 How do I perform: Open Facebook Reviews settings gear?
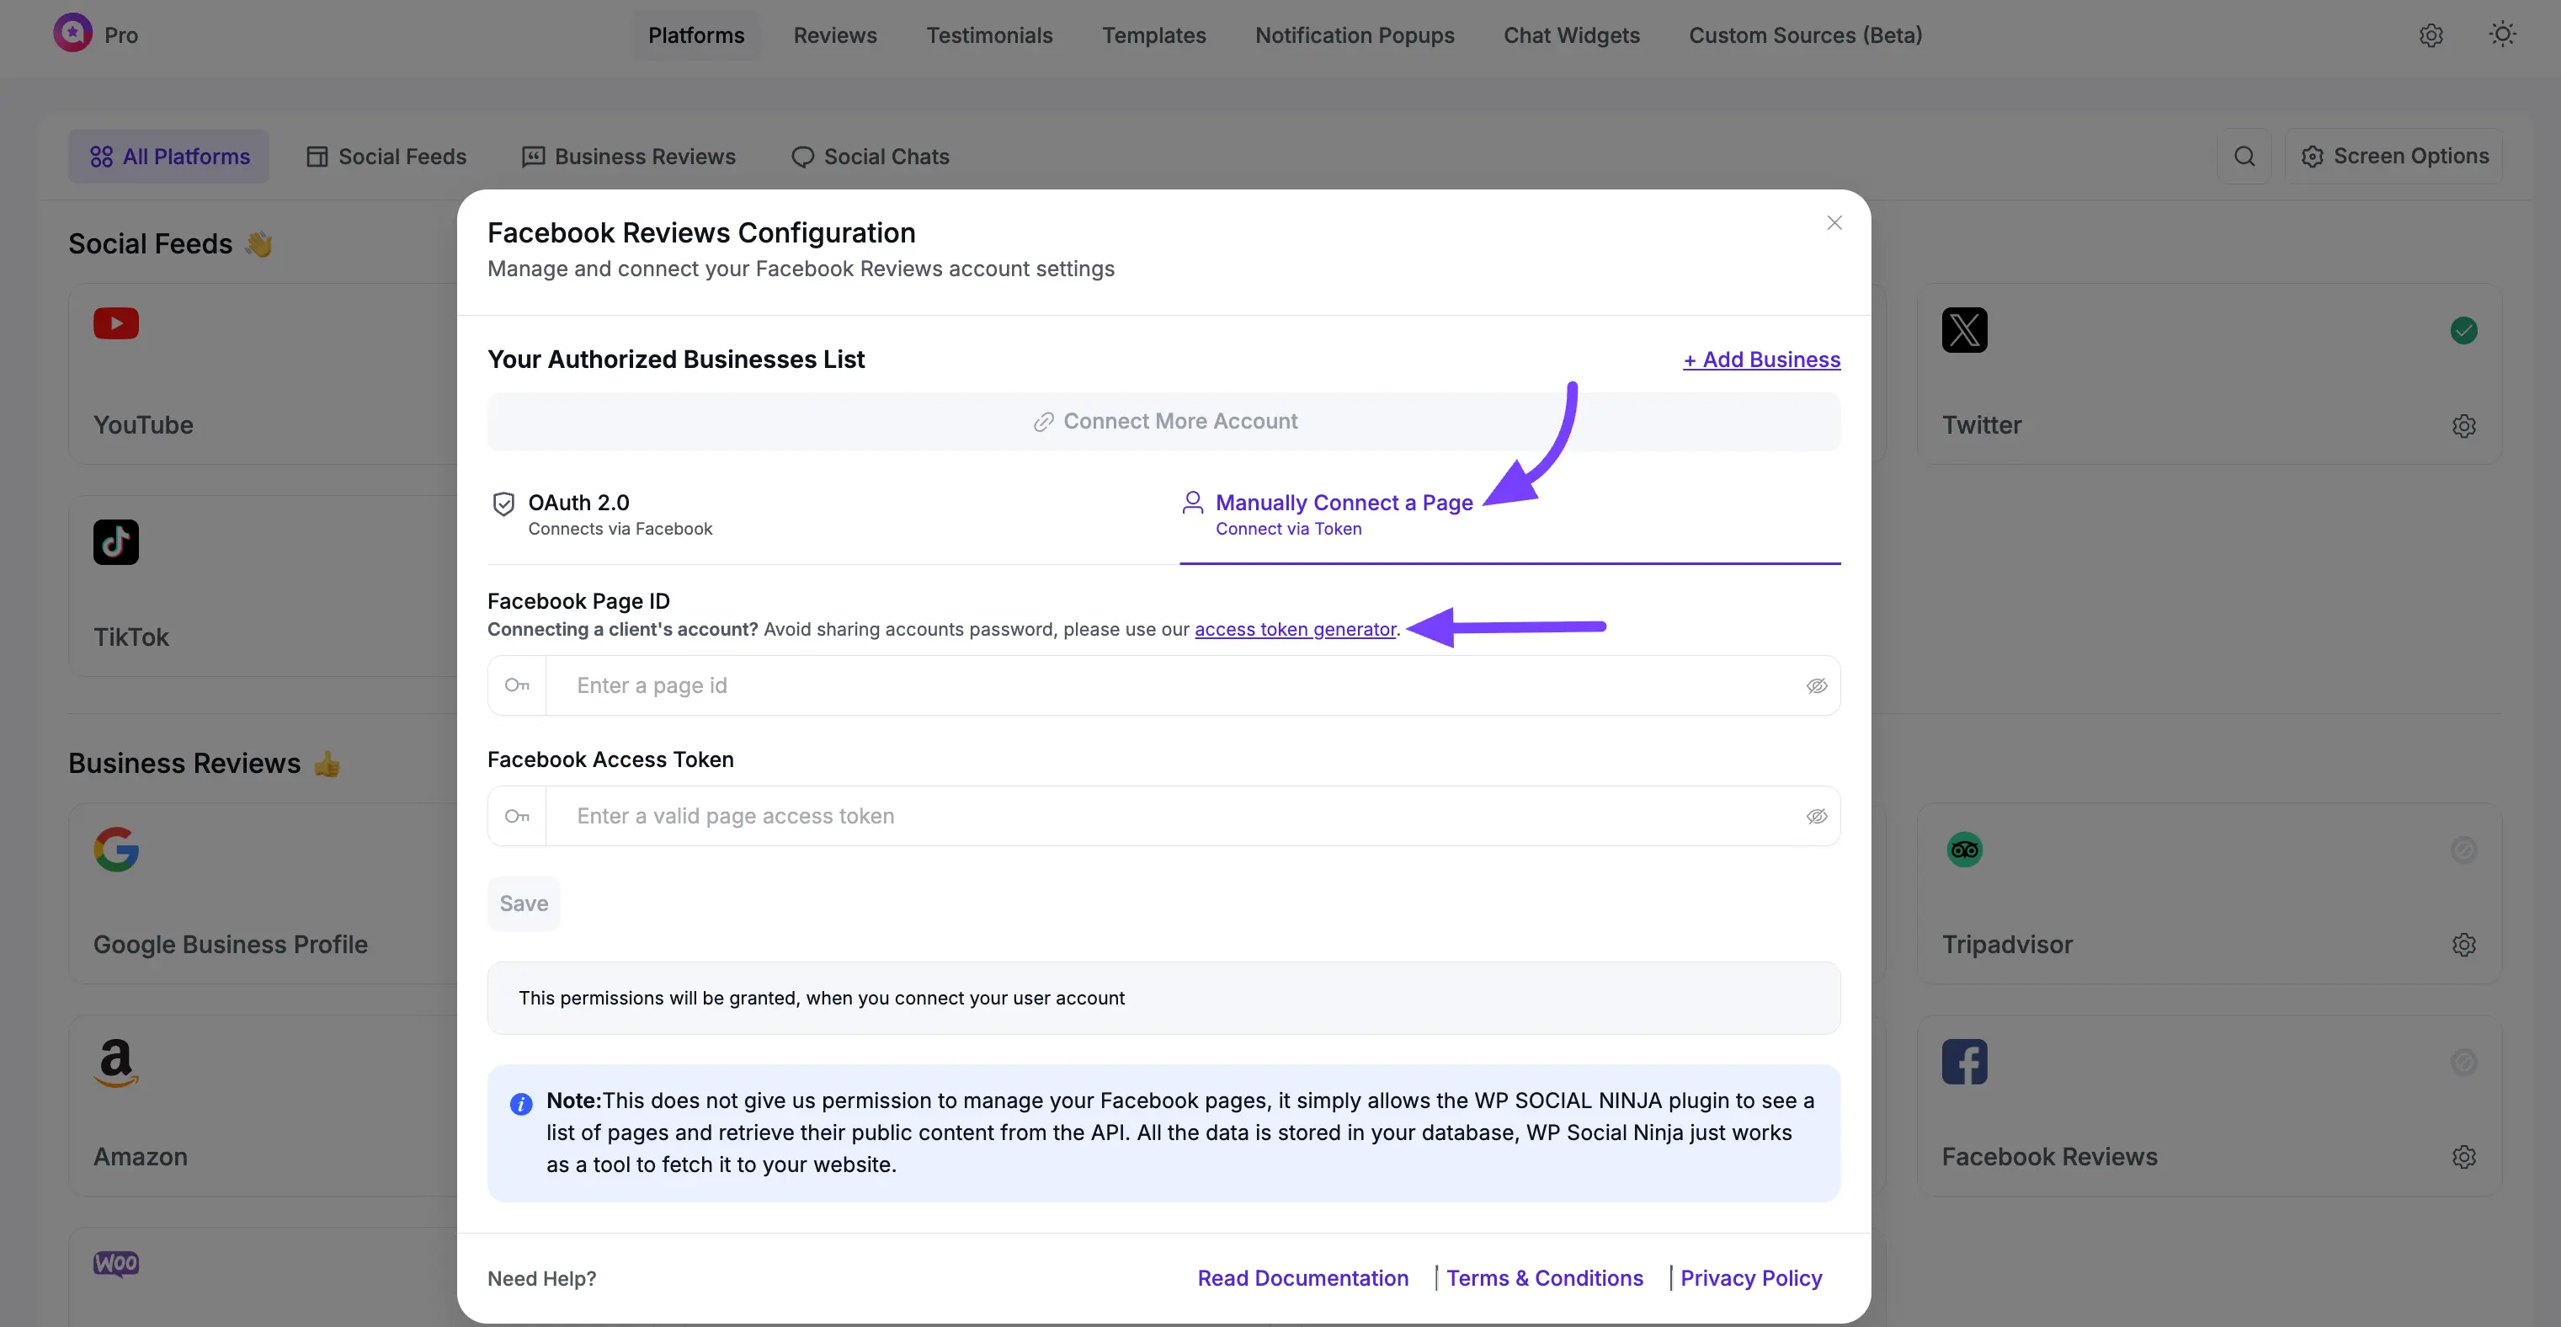pos(2464,1156)
